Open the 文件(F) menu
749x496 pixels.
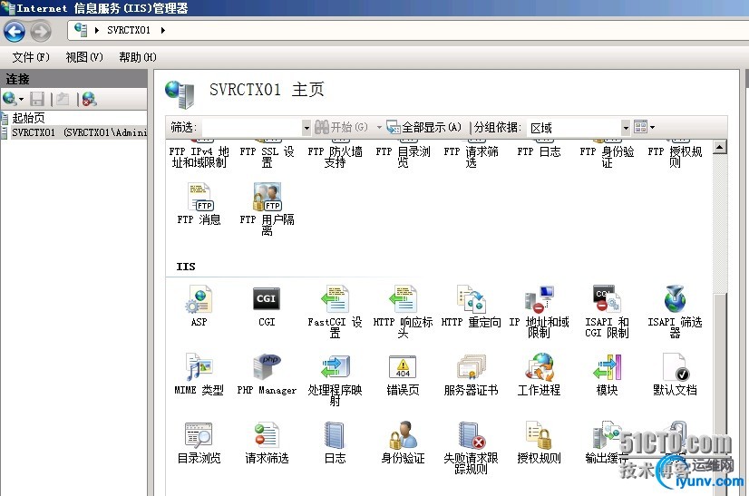(x=31, y=57)
